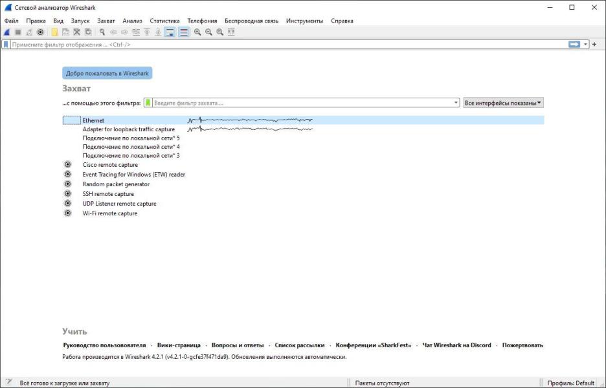Open settings for Cisco remote capture
The height and width of the screenshot is (388, 606).
point(67,164)
